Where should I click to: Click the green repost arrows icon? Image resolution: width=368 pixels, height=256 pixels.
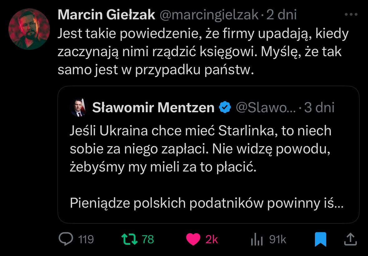(x=129, y=239)
